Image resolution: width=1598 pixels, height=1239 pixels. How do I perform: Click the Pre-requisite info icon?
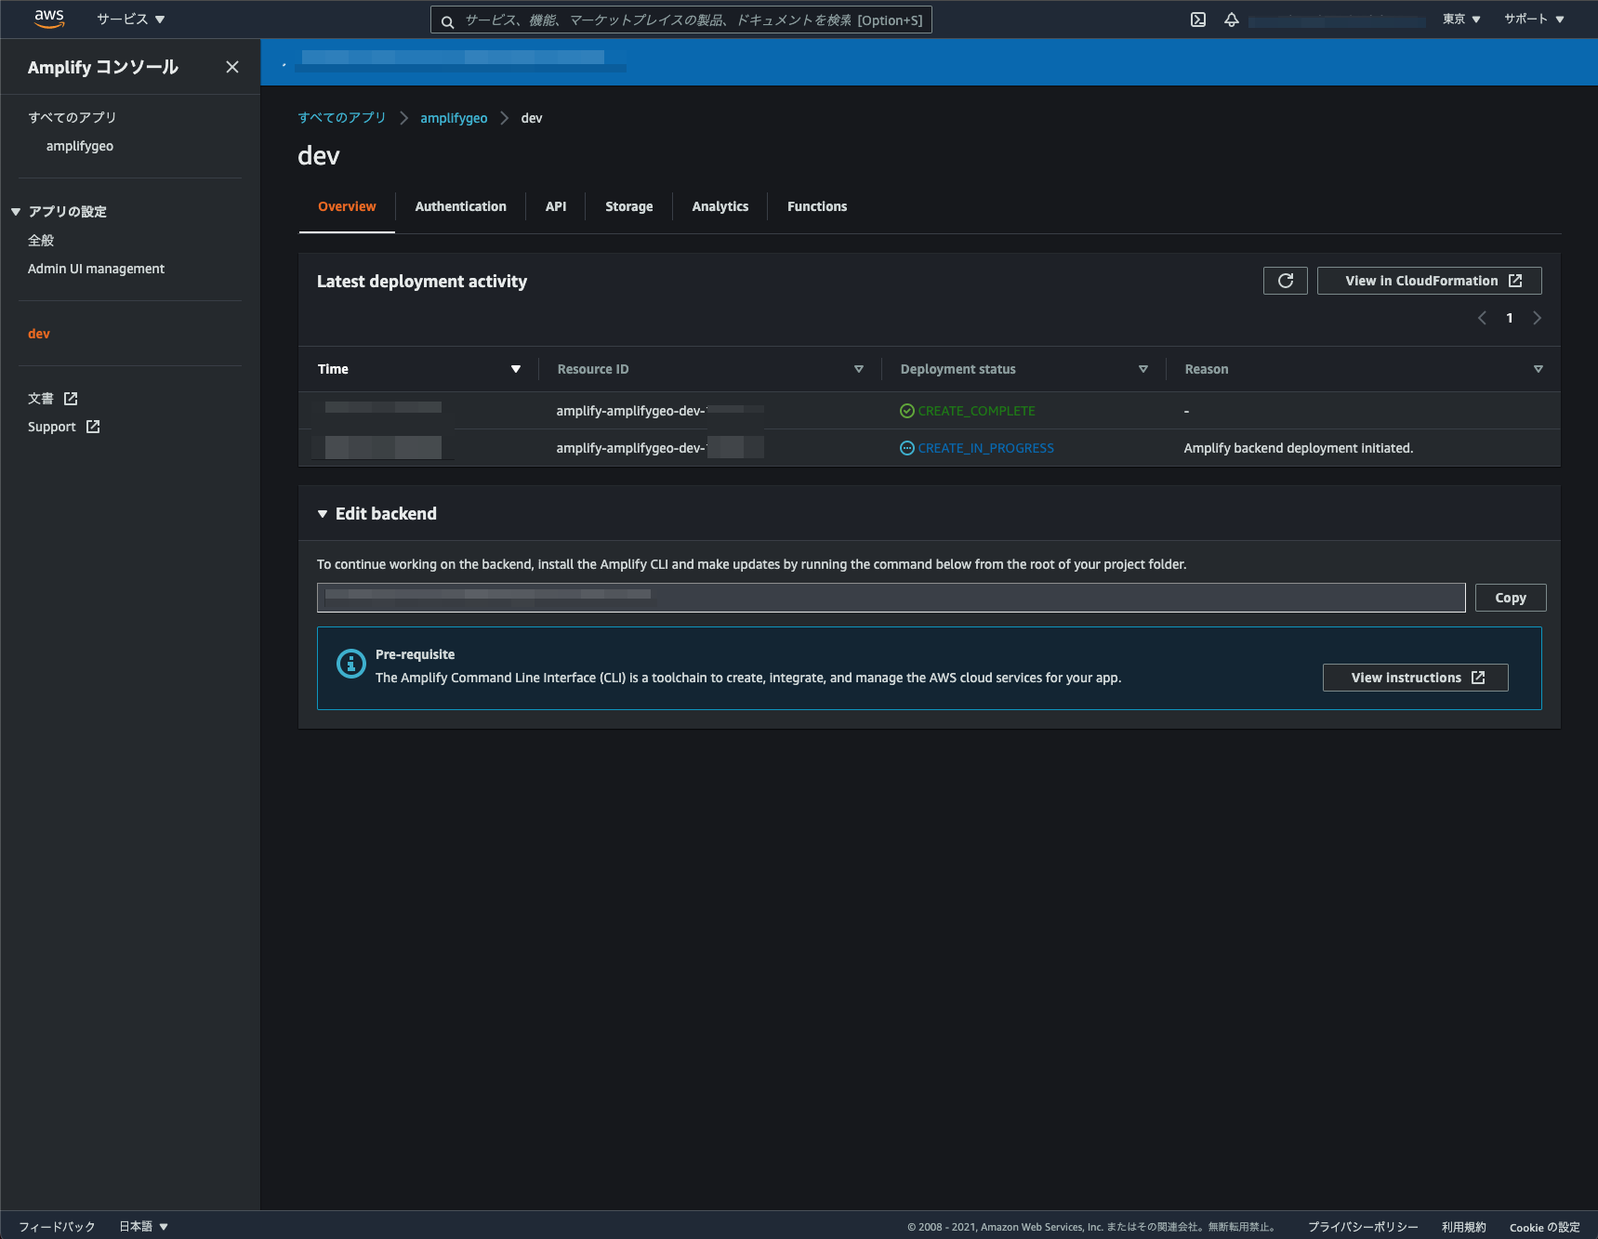(350, 664)
